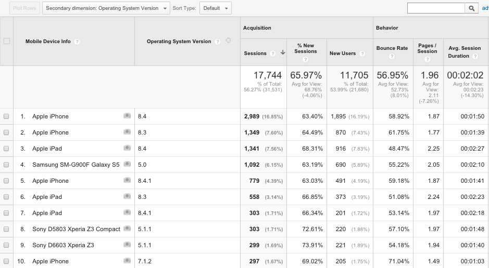Image resolution: width=489 pixels, height=268 pixels.
Task: Check row 7 Apple iPad 8.4.1 checkbox
Action: click(x=6, y=213)
